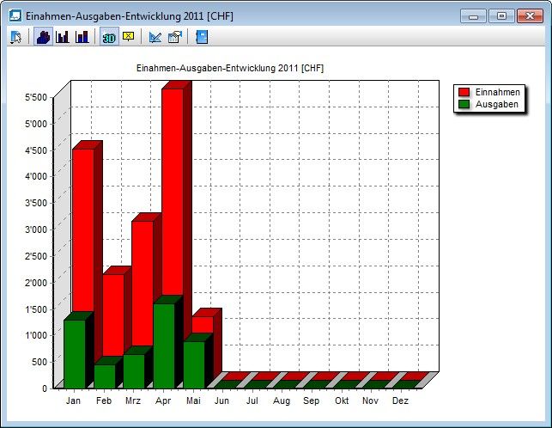Open the ruler and triangle design tool
This screenshot has height=428, width=552.
coord(155,37)
